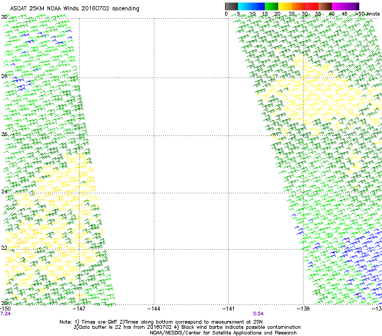This screenshot has height=336, width=382.
Task: Click the title 'ASCAT 25KM NOAA Winds 20160702 ascending'
Action: (x=74, y=9)
